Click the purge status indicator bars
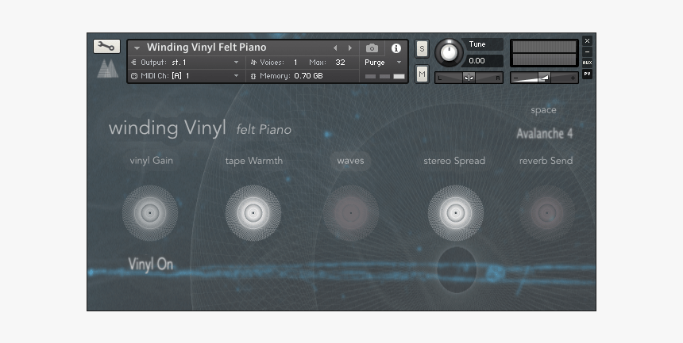The height and width of the screenshot is (343, 683). click(385, 77)
